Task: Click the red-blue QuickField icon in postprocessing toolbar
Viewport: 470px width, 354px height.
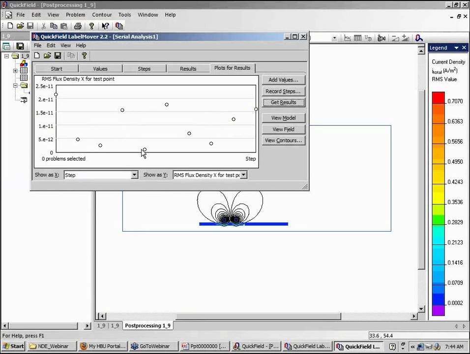Action: tap(419, 38)
